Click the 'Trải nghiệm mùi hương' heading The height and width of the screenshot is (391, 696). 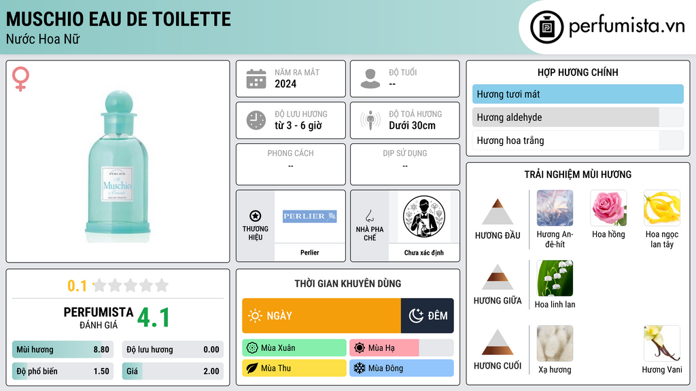pos(578,174)
